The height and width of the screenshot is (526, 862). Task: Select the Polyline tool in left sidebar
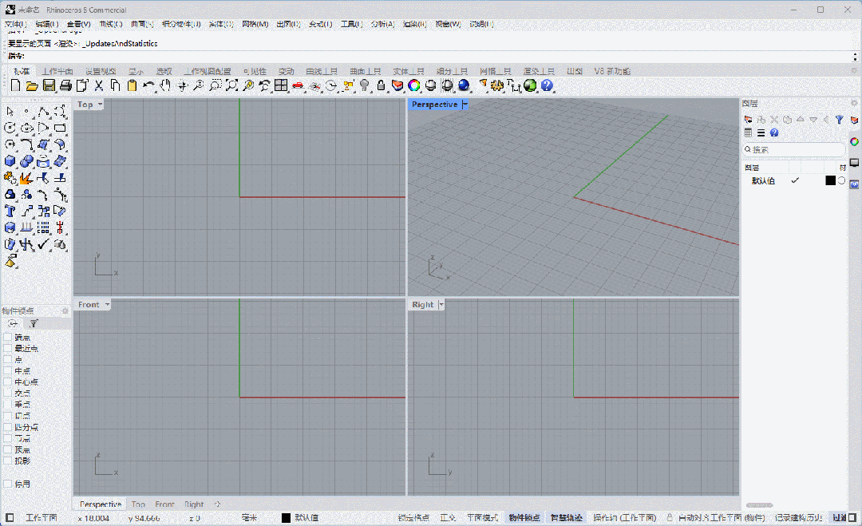coord(43,112)
